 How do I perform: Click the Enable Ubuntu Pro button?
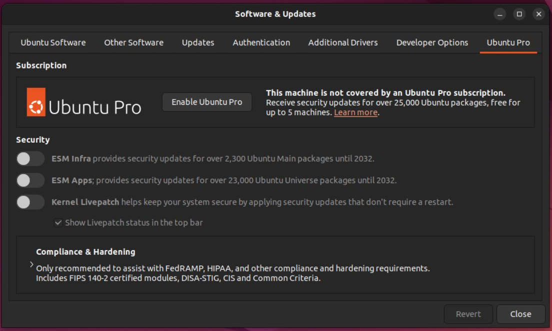coord(206,102)
